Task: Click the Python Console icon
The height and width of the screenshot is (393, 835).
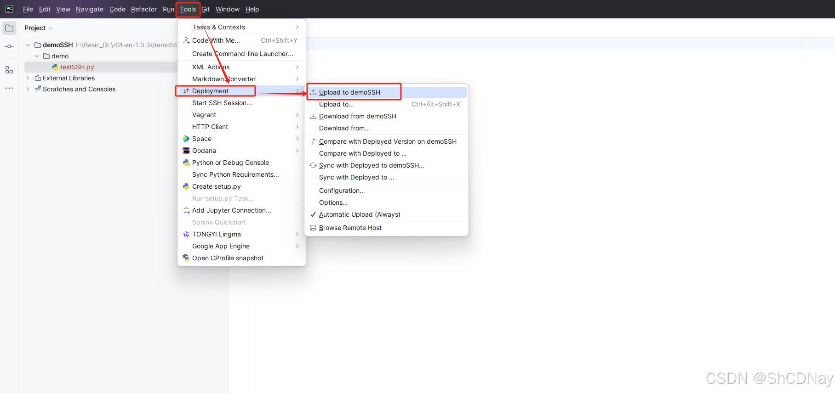Action: click(x=186, y=163)
